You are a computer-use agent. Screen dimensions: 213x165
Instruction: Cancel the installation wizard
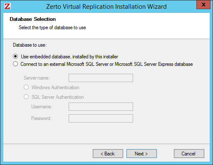[189, 154]
